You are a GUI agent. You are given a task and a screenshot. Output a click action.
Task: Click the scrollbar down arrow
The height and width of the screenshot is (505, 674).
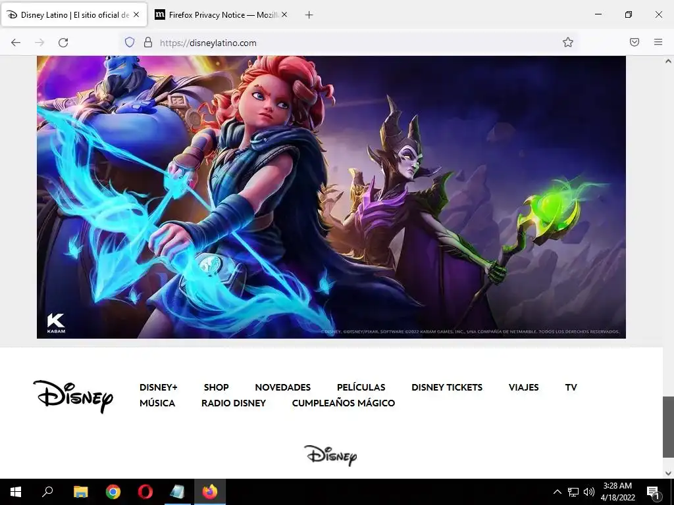(x=668, y=473)
